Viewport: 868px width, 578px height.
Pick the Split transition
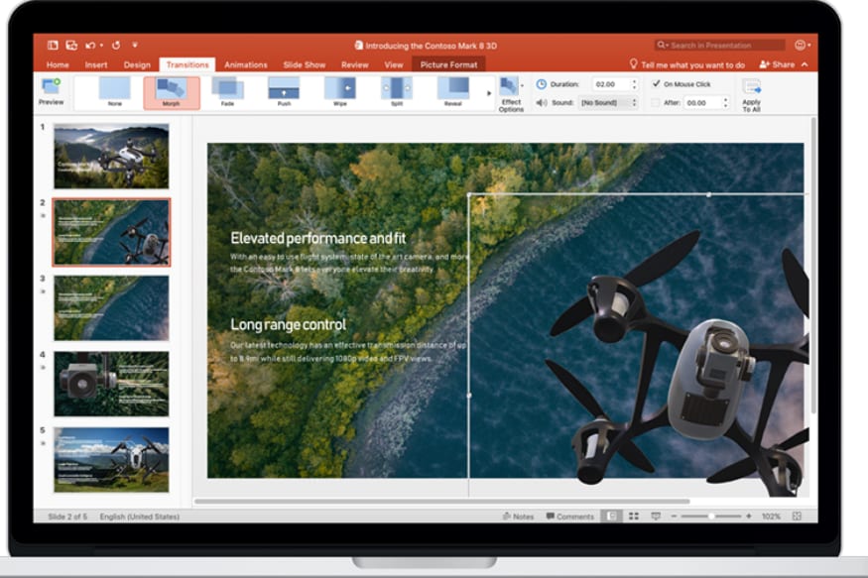(x=397, y=92)
